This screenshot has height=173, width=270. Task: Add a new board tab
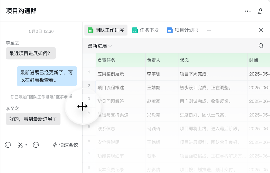coord(209,30)
